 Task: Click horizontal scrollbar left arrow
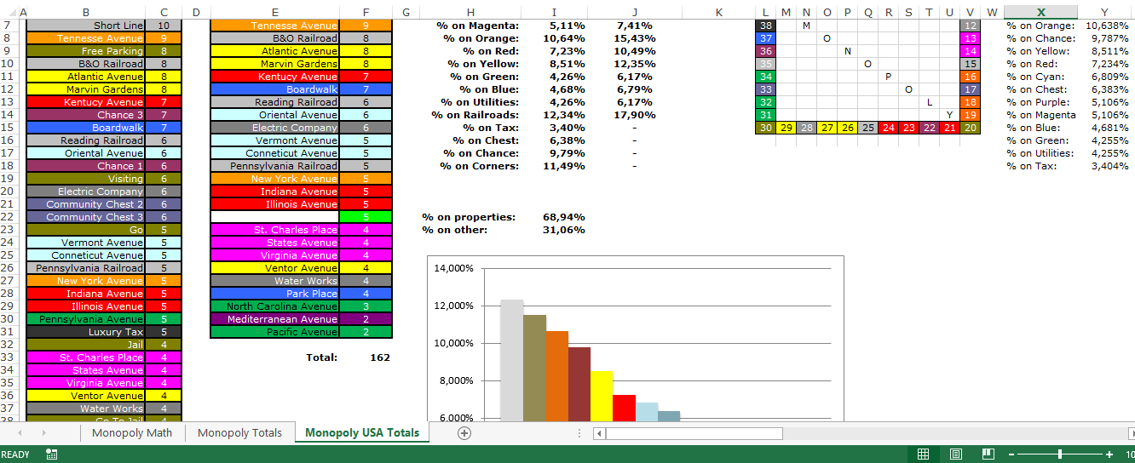(x=599, y=433)
